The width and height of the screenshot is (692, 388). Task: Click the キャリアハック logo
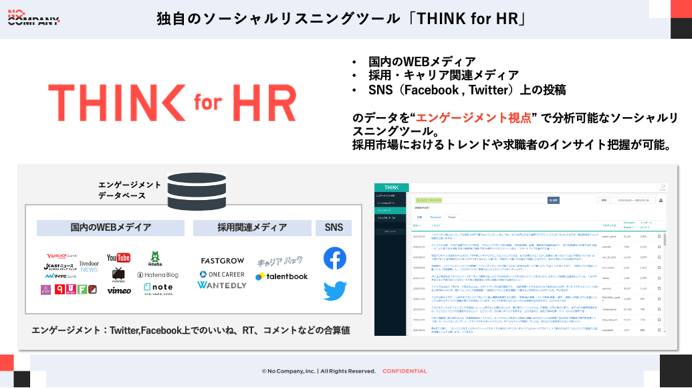point(280,262)
